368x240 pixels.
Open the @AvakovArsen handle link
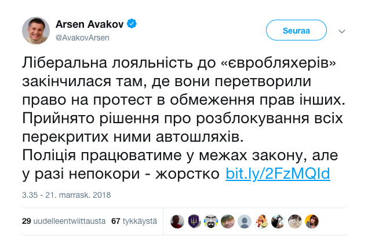click(82, 37)
